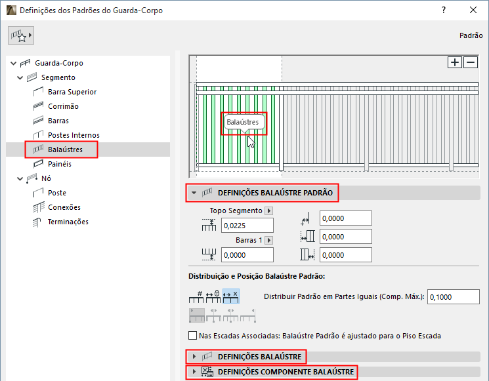Select start-aligned pattern position option
Screen dimensions: 489x381
pyautogui.click(x=197, y=315)
